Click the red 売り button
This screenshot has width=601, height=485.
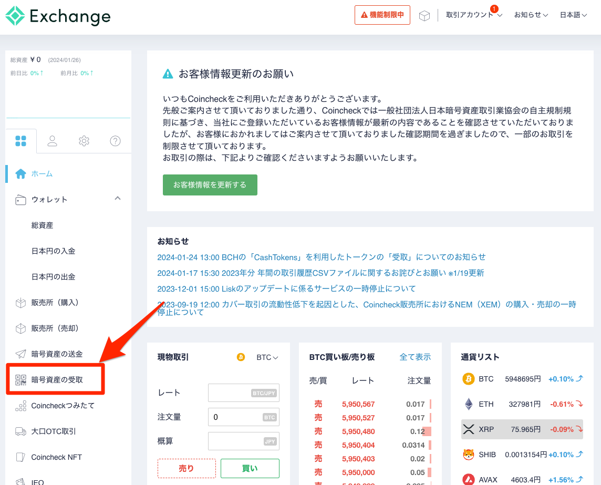[x=186, y=468]
